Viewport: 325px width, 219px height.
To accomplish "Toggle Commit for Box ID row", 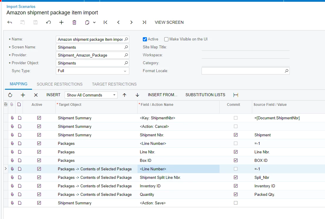I will (x=236, y=160).
